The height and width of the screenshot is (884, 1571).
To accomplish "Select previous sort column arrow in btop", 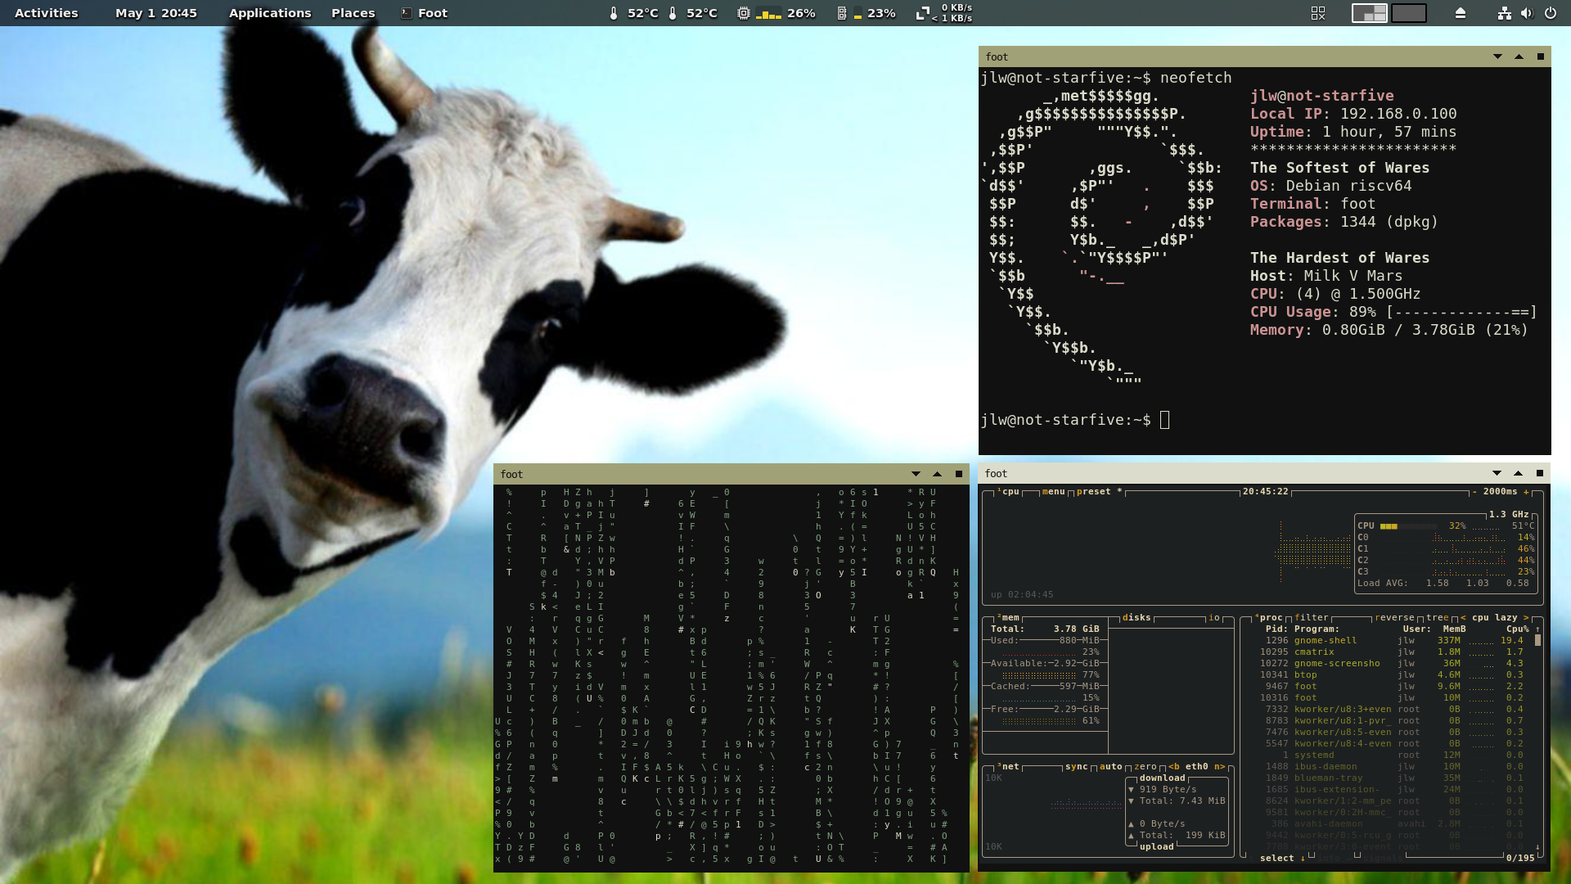I will click(1463, 618).
